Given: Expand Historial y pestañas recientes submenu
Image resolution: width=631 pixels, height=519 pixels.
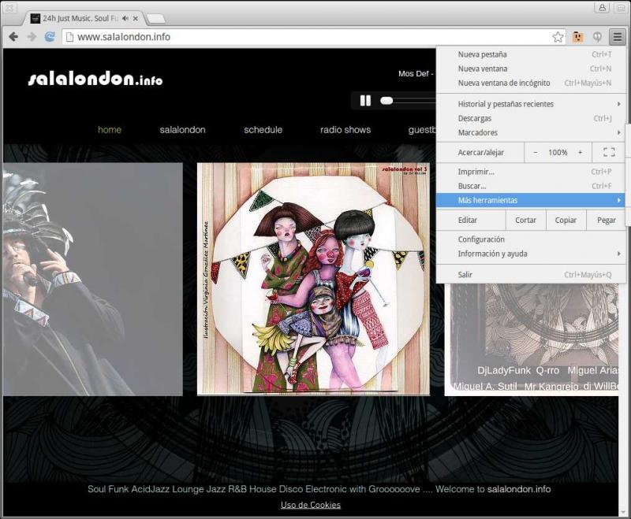Looking at the screenshot, I should coord(530,104).
